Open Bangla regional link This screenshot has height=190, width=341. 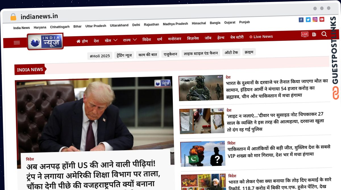click(x=215, y=23)
